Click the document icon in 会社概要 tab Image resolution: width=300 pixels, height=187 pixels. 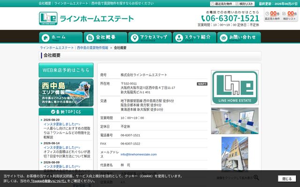point(90,38)
